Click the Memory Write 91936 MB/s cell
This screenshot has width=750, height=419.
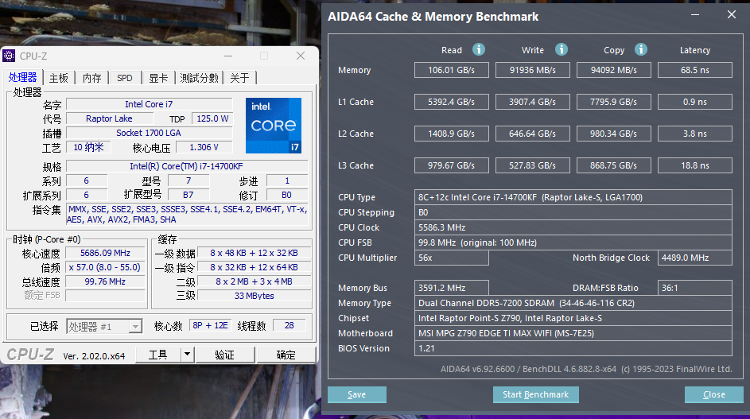pos(532,70)
